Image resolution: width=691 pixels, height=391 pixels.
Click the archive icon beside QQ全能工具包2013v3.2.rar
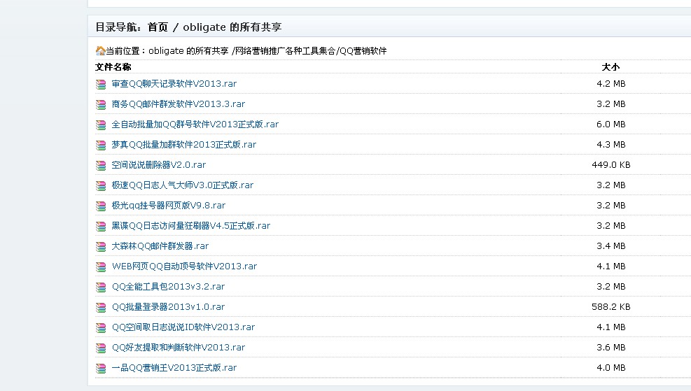coord(101,287)
